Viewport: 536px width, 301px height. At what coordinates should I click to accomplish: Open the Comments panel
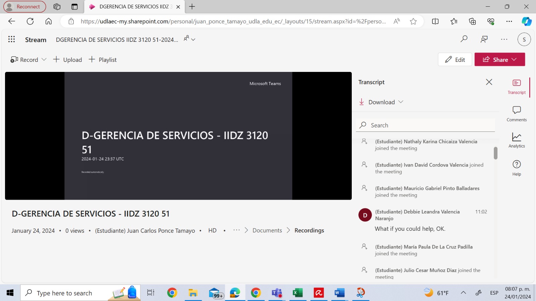tap(516, 114)
